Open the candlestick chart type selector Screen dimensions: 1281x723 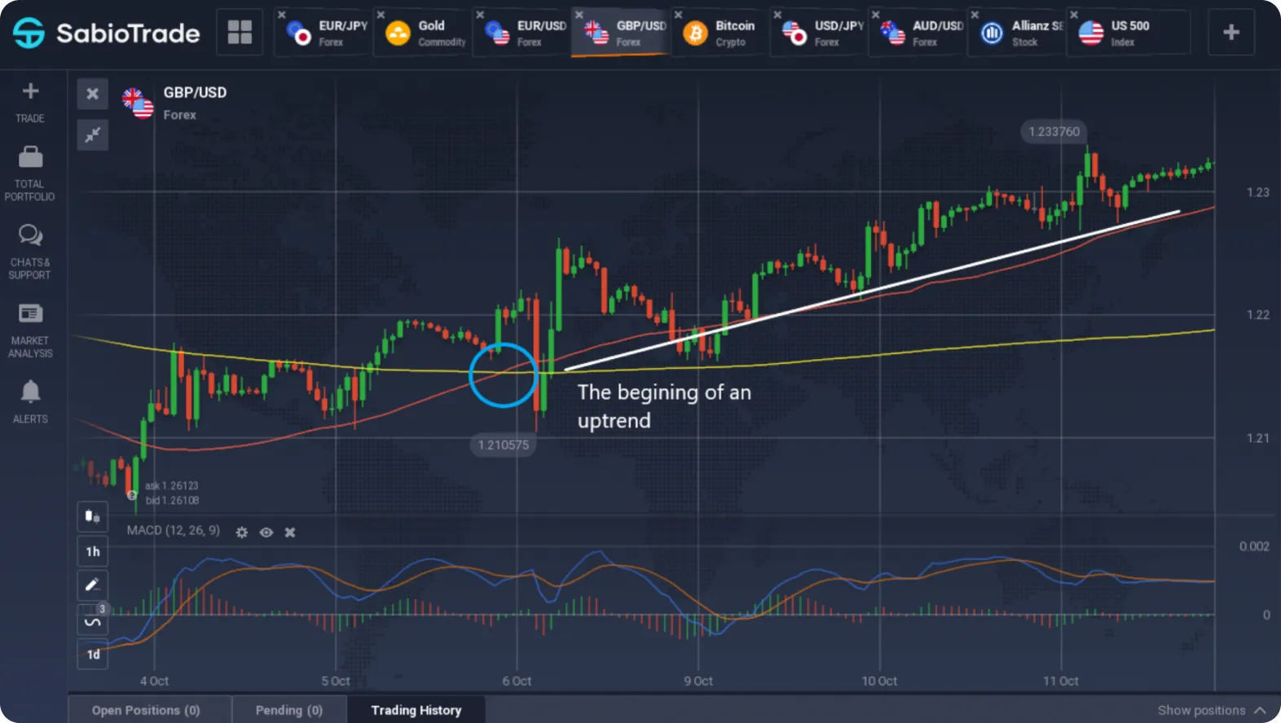[x=92, y=516]
